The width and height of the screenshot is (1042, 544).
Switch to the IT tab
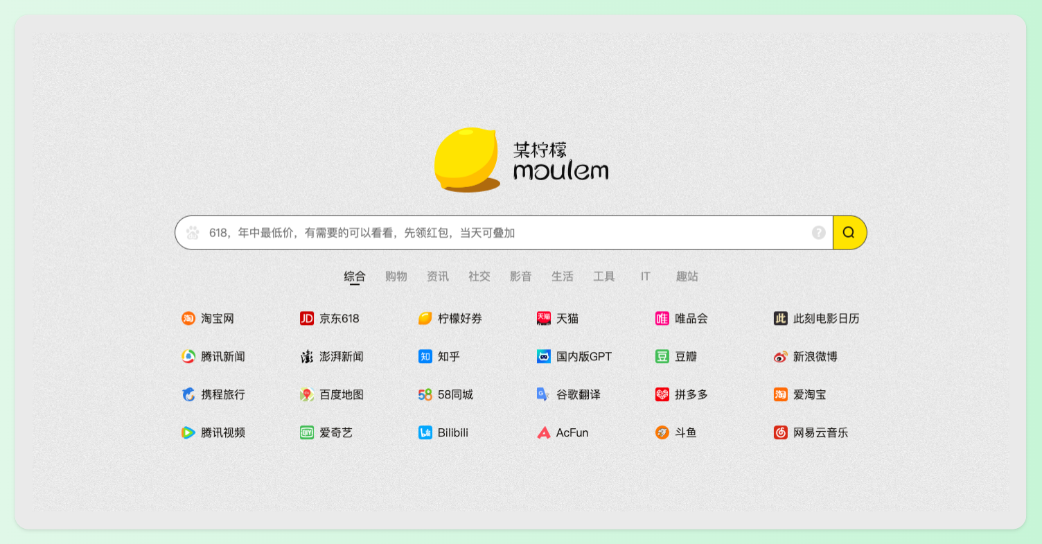click(x=646, y=277)
